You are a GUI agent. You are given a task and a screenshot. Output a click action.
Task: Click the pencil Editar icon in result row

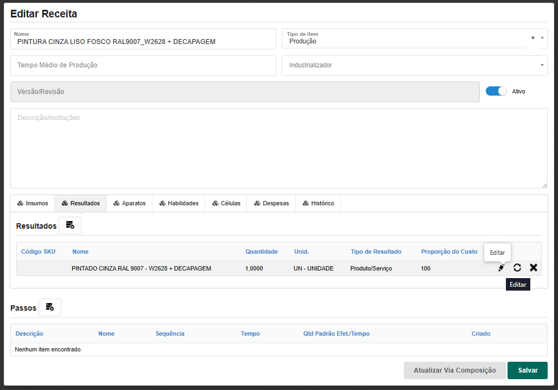click(501, 268)
